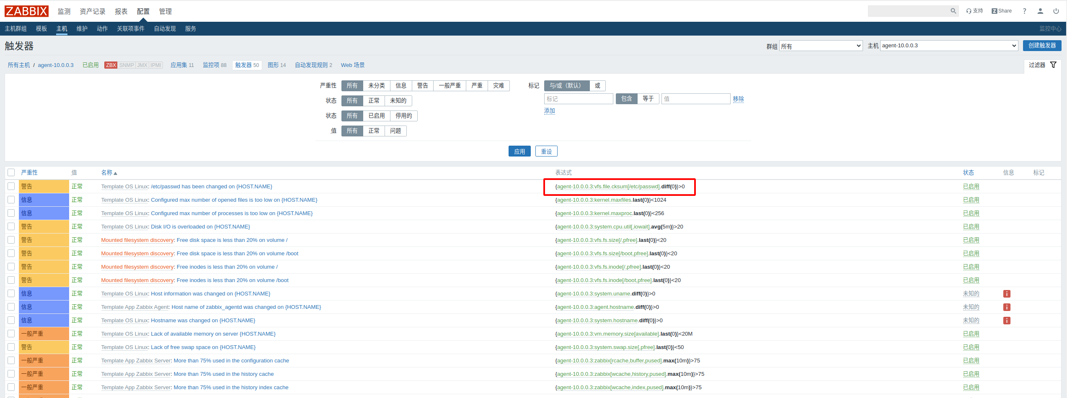Open the 应用集 11 tab
The image size is (1067, 398).
(182, 65)
